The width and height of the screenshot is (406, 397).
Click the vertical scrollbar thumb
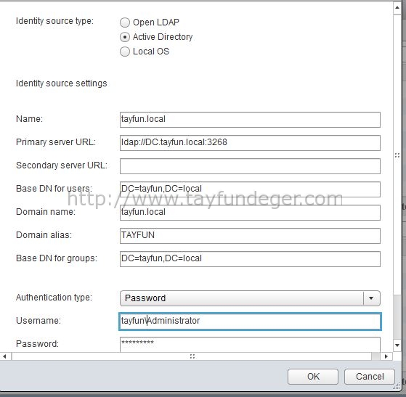(x=397, y=155)
